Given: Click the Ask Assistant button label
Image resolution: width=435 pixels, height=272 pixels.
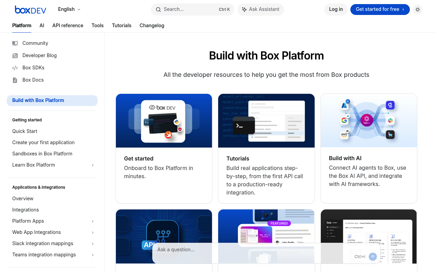Looking at the screenshot, I should pos(264,9).
